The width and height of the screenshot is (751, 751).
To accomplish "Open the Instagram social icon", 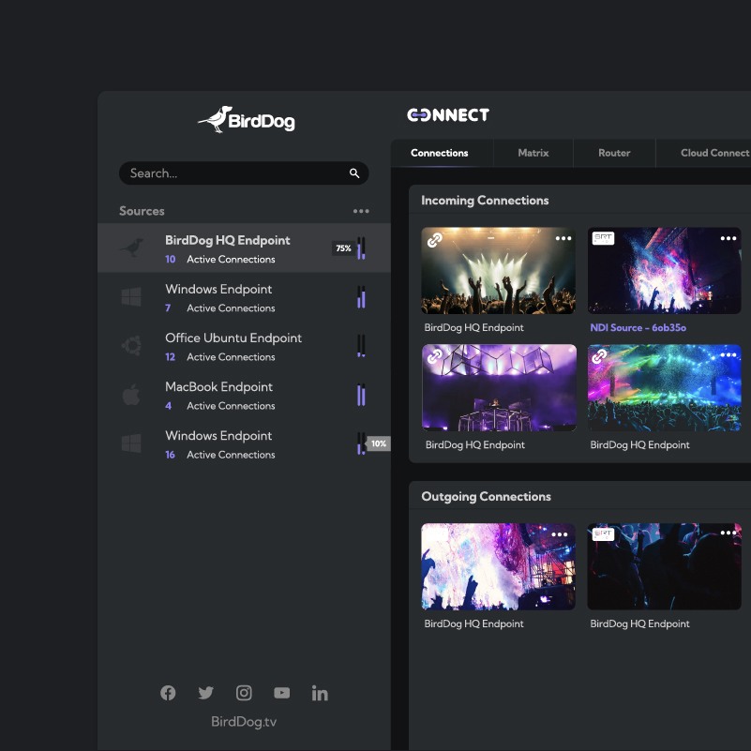I will pos(244,693).
